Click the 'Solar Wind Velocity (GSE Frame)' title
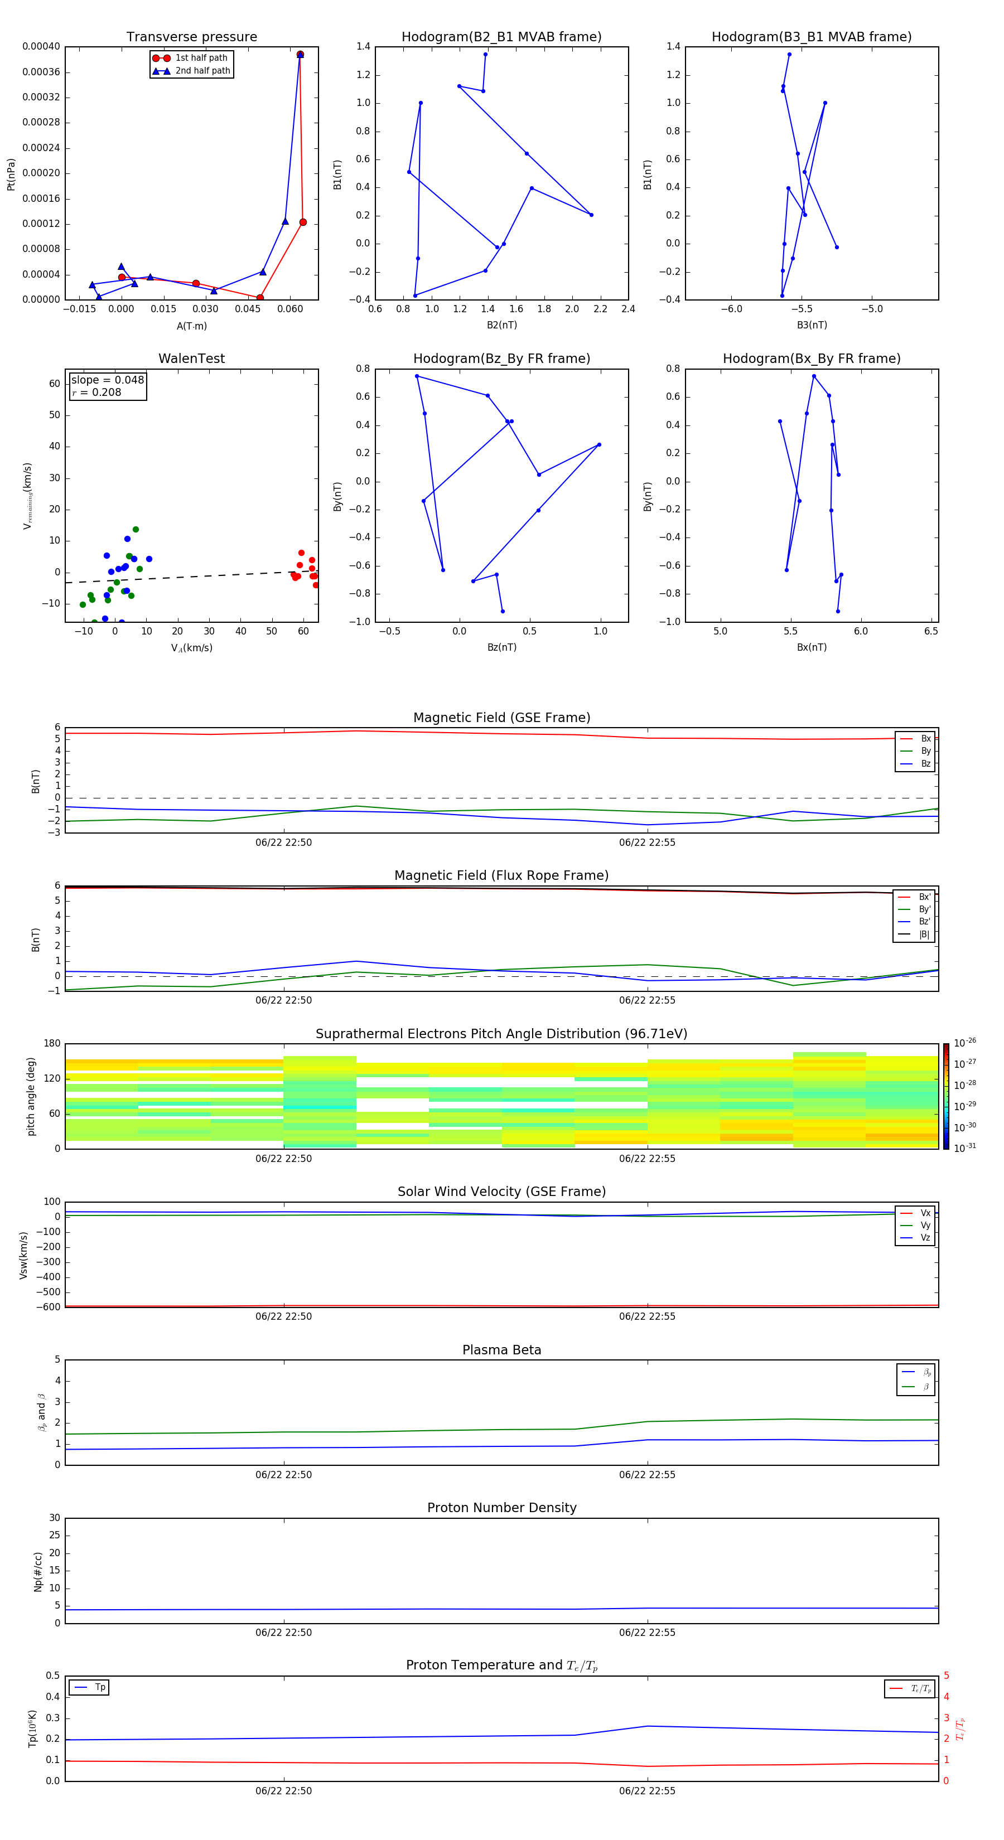 click(x=501, y=1192)
